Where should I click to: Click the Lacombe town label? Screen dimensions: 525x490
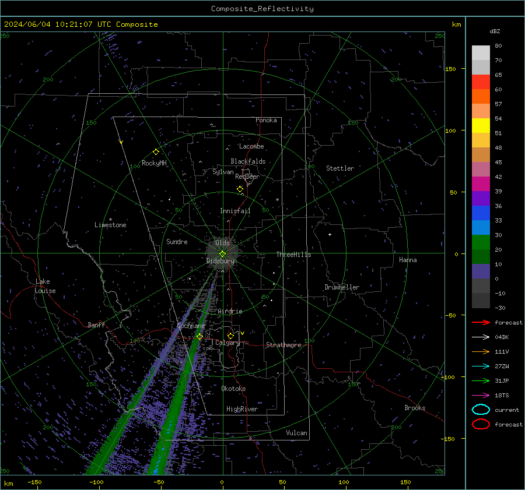(251, 146)
